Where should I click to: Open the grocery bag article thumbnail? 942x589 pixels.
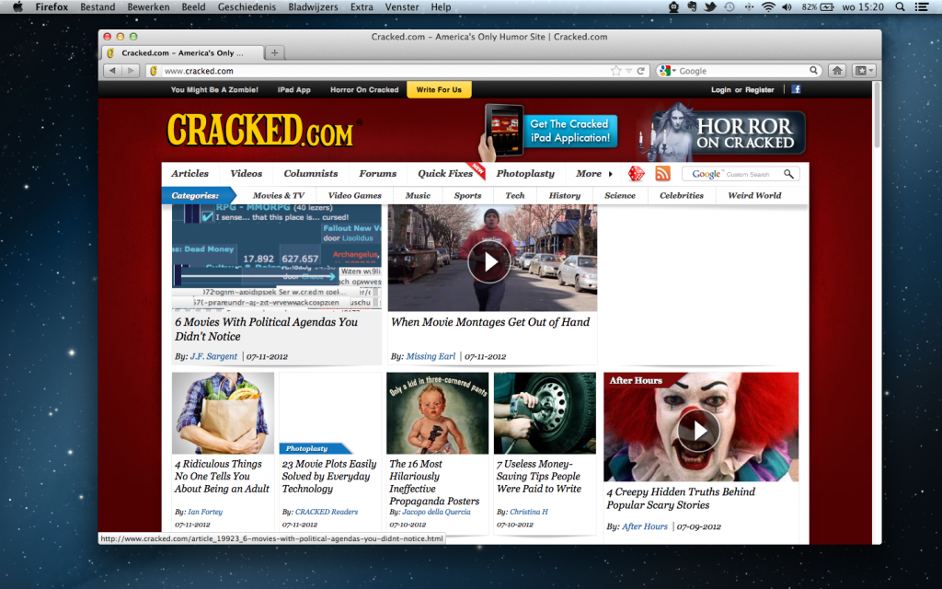223,413
